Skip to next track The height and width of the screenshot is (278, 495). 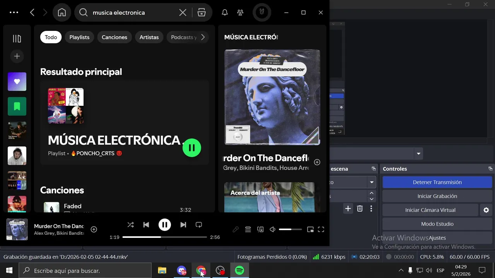(183, 225)
